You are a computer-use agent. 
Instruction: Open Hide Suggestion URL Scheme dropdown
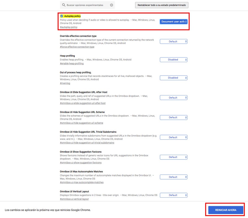(x=174, y=117)
